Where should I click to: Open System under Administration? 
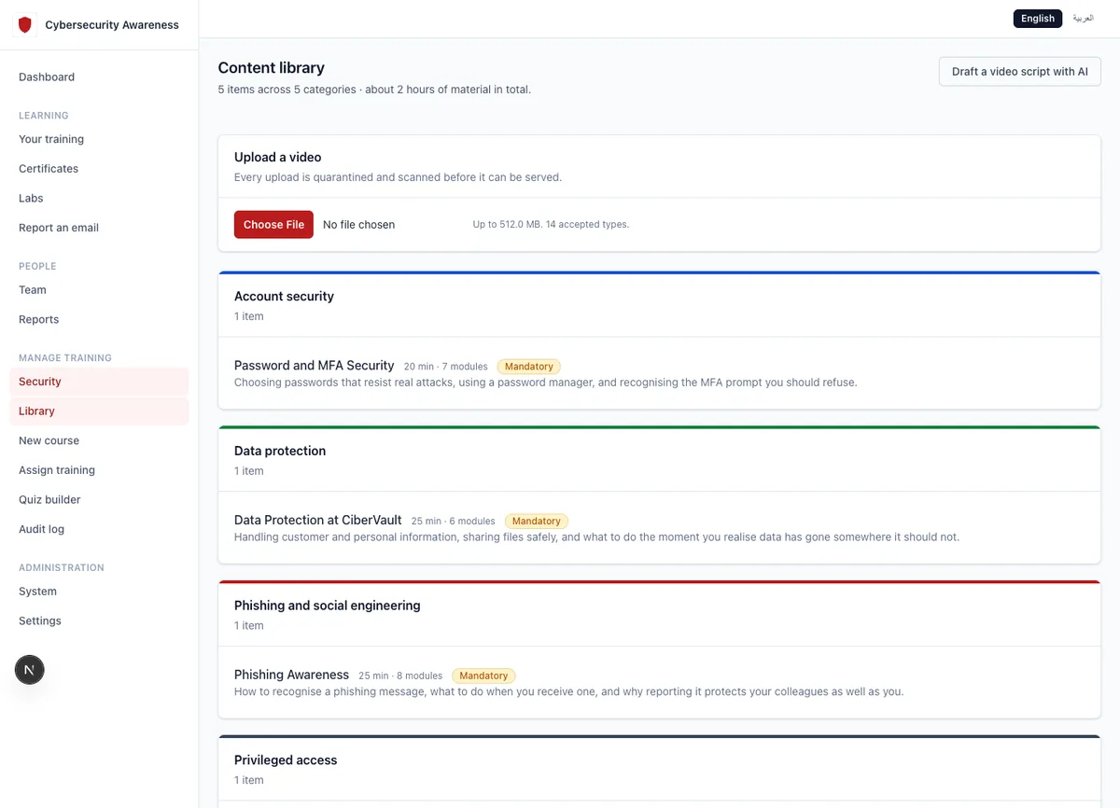point(37,592)
